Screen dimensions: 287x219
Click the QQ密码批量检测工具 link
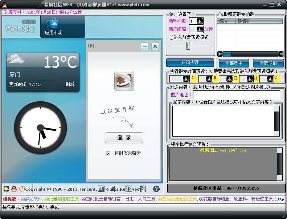(x=177, y=199)
